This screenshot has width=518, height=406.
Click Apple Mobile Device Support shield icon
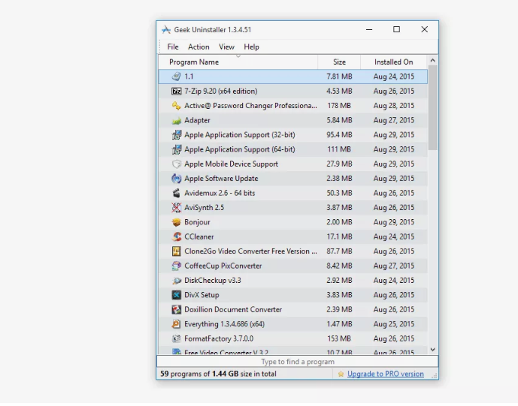point(177,164)
